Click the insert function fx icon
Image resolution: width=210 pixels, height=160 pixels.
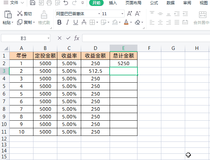[x=77, y=38]
